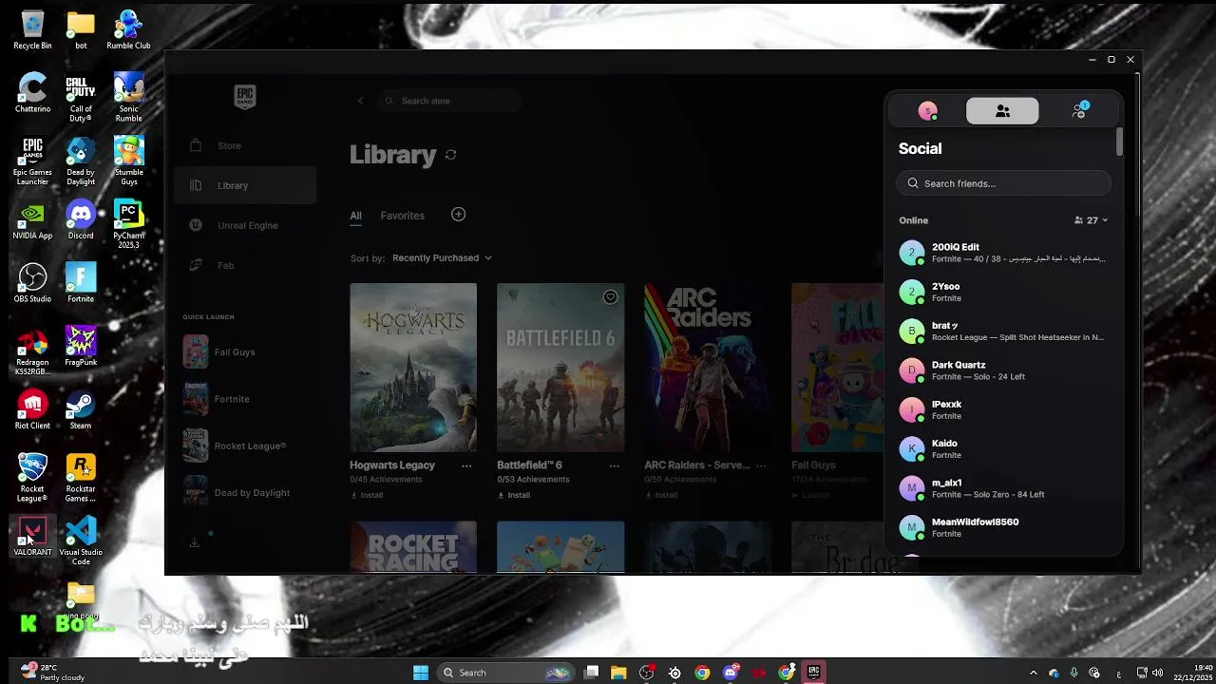The height and width of the screenshot is (684, 1216).
Task: Refresh the Library with the refresh icon
Action: [x=451, y=155]
